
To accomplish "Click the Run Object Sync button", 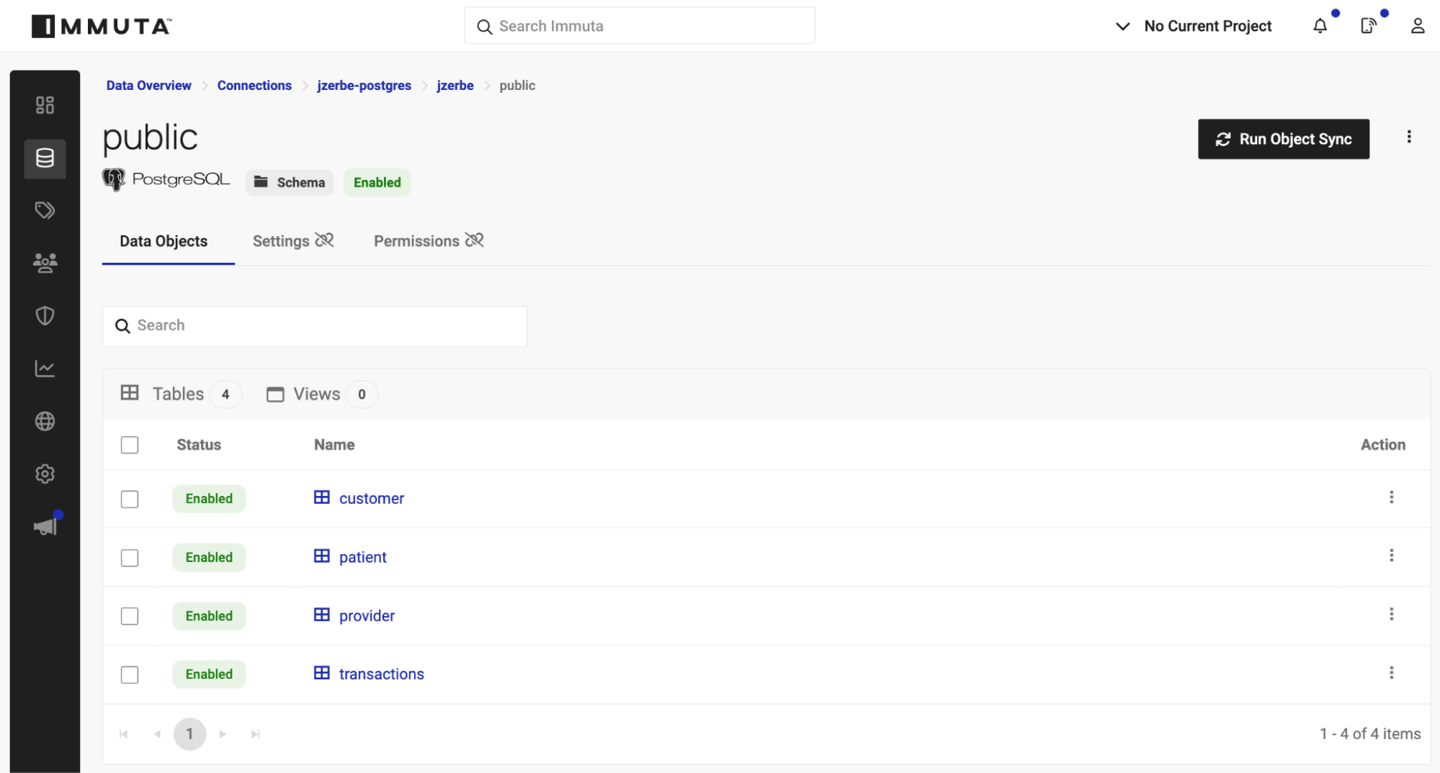I will 1284,139.
